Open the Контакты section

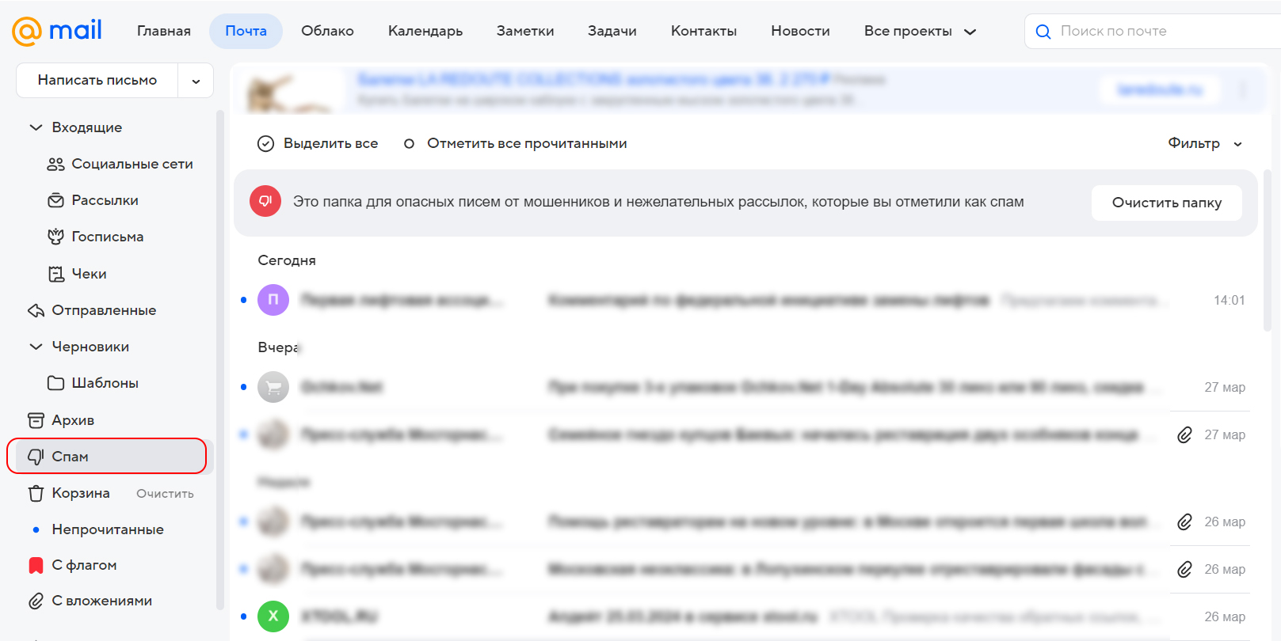(x=703, y=31)
